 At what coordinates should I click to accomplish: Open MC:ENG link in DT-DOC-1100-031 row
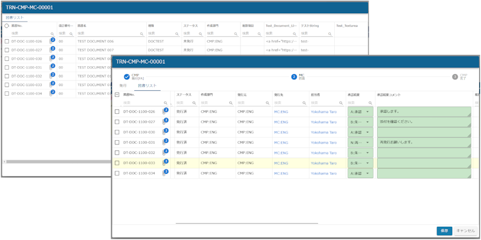pos(281,143)
